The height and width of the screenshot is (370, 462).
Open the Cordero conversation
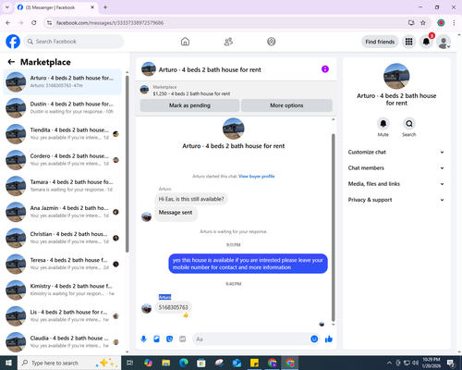tap(62, 160)
